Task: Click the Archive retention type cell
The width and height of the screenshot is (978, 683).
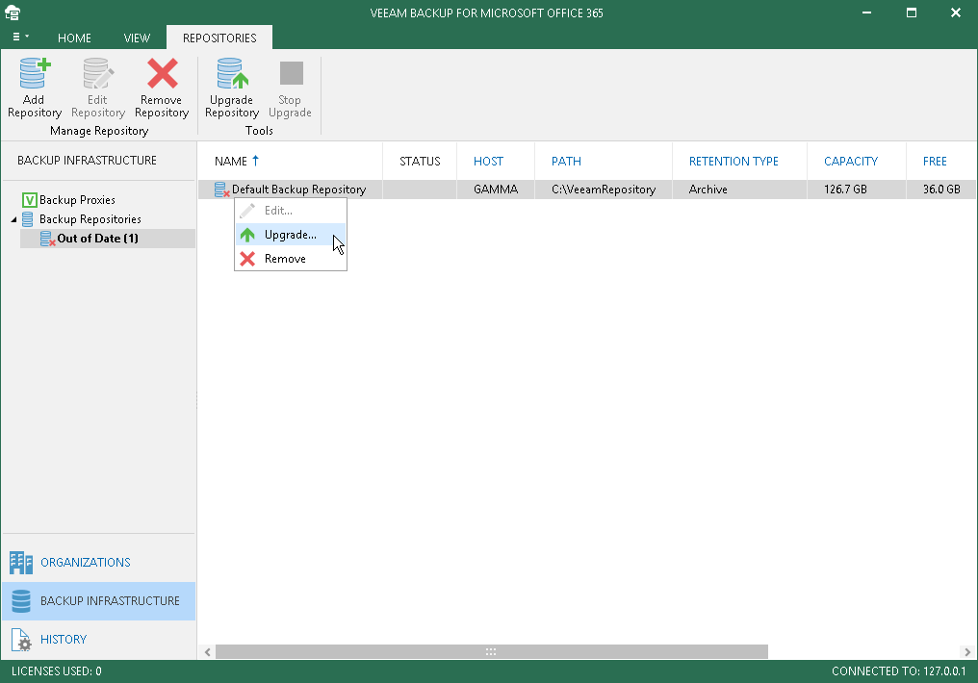Action: point(708,190)
